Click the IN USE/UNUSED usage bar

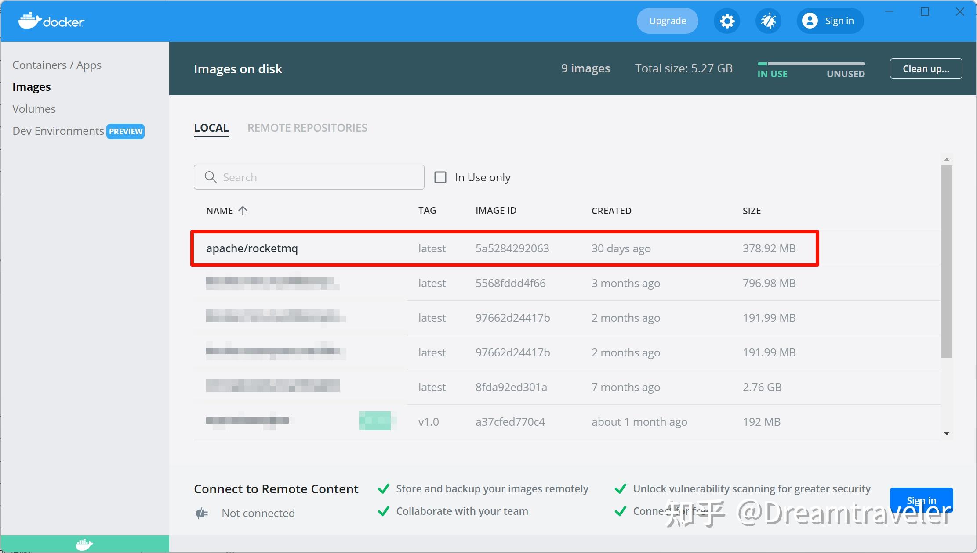[x=811, y=64]
